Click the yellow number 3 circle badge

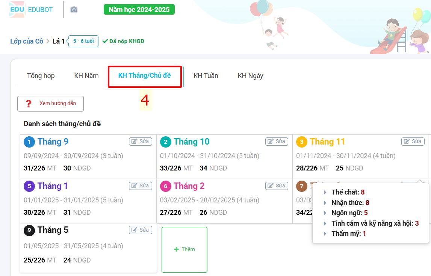click(302, 142)
